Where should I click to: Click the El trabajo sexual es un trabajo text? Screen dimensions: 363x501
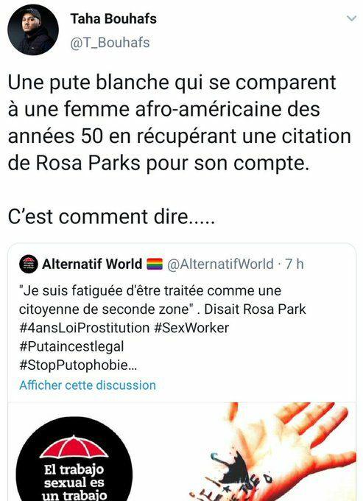pos(74,483)
